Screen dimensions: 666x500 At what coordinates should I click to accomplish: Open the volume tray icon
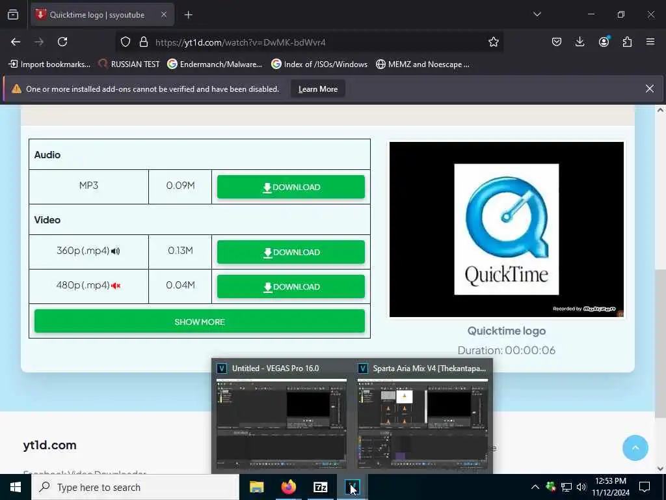581,487
